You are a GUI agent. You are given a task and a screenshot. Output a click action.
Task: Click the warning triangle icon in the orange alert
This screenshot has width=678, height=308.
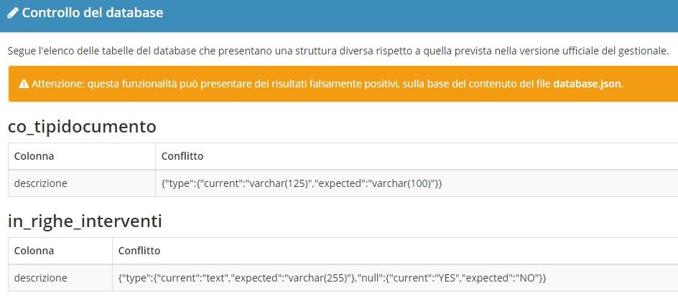[24, 84]
